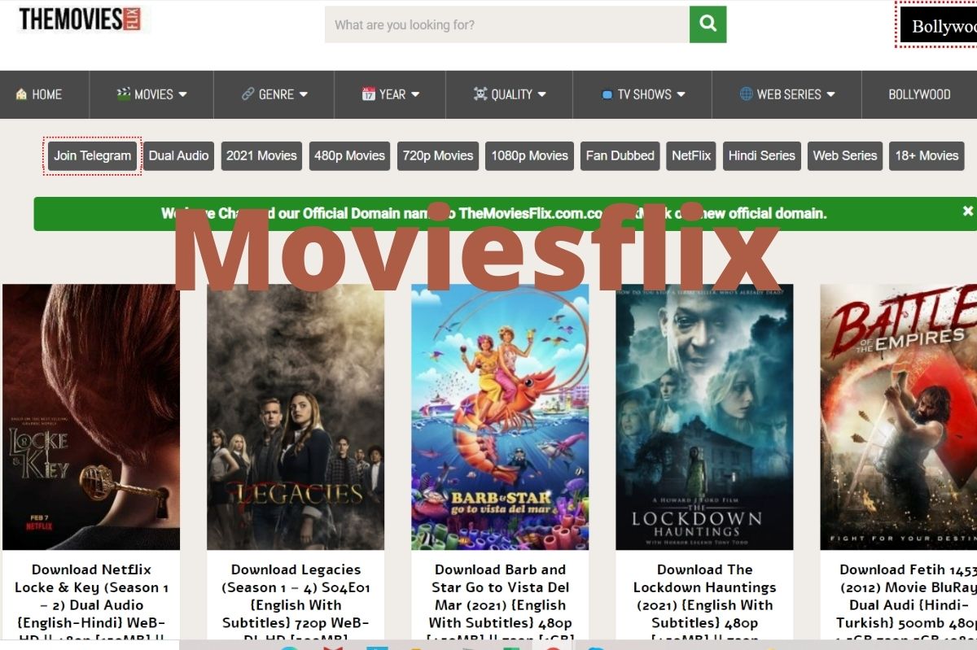Expand the WEB SERIES dropdown arrow
The height and width of the screenshot is (650, 977).
830,94
